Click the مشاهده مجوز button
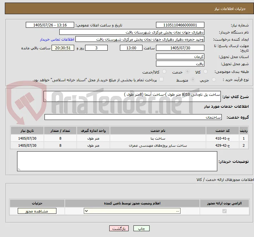This screenshot has height=237, width=254. 37,211
